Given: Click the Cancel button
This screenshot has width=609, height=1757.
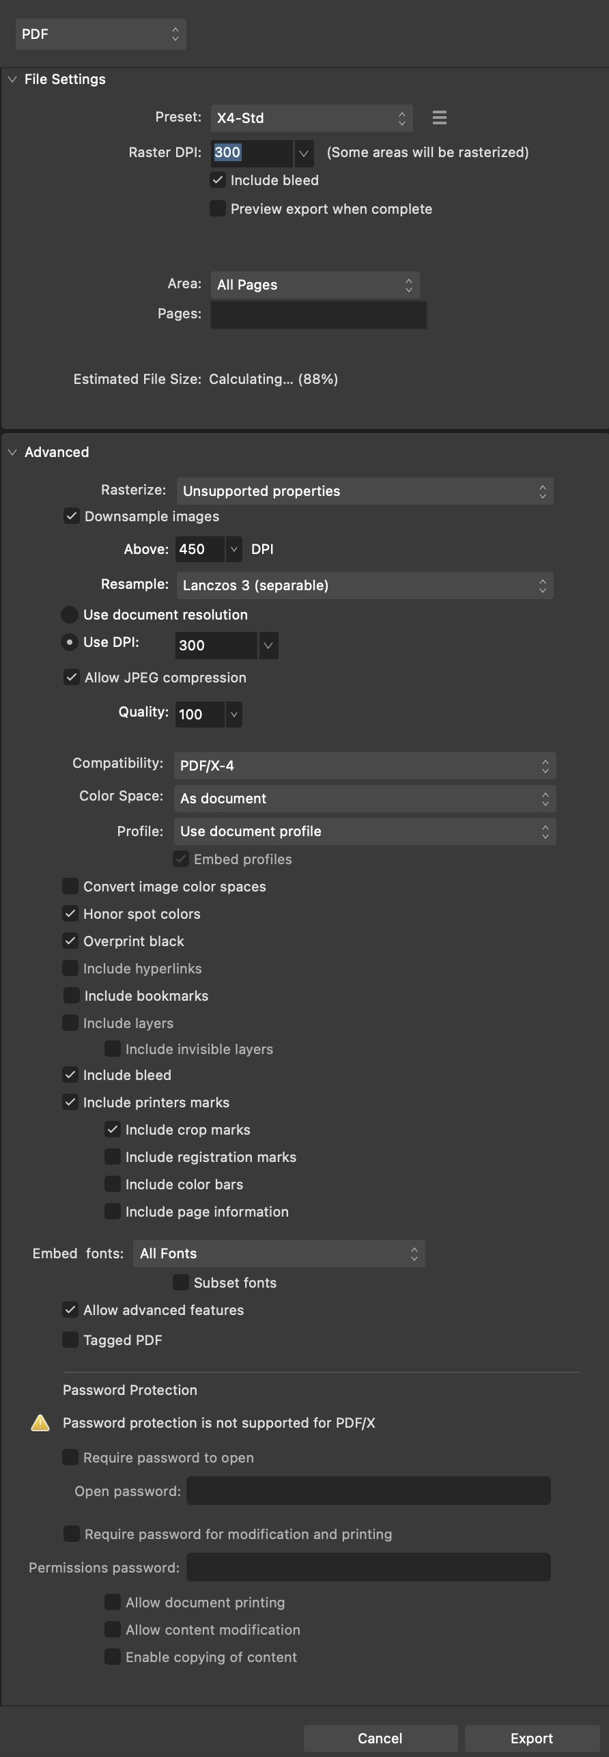Looking at the screenshot, I should 380,1739.
